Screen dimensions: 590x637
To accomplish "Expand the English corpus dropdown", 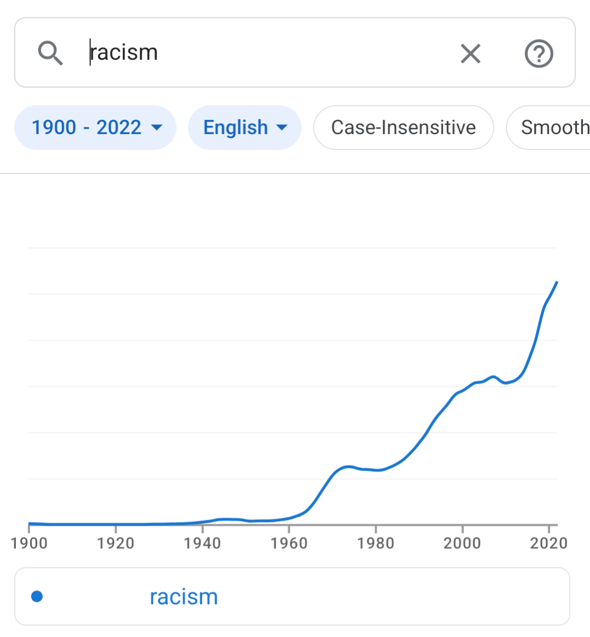I will tap(244, 128).
